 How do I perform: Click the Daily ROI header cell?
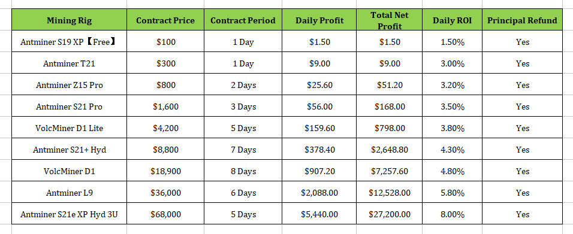click(452, 20)
